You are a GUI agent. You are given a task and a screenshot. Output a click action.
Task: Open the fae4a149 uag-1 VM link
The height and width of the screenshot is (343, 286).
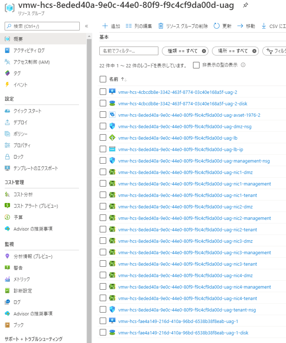pos(178,322)
